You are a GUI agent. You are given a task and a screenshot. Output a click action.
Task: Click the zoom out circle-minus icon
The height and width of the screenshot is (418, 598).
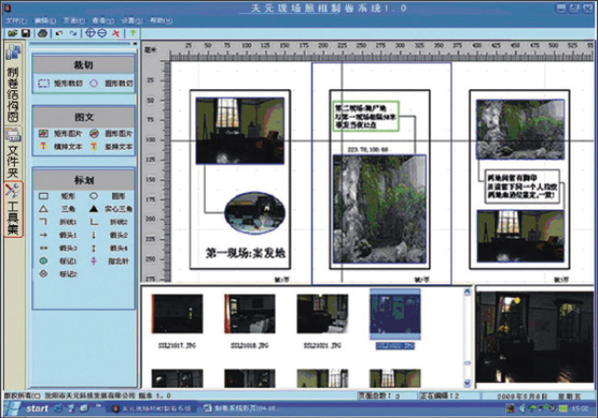point(102,33)
